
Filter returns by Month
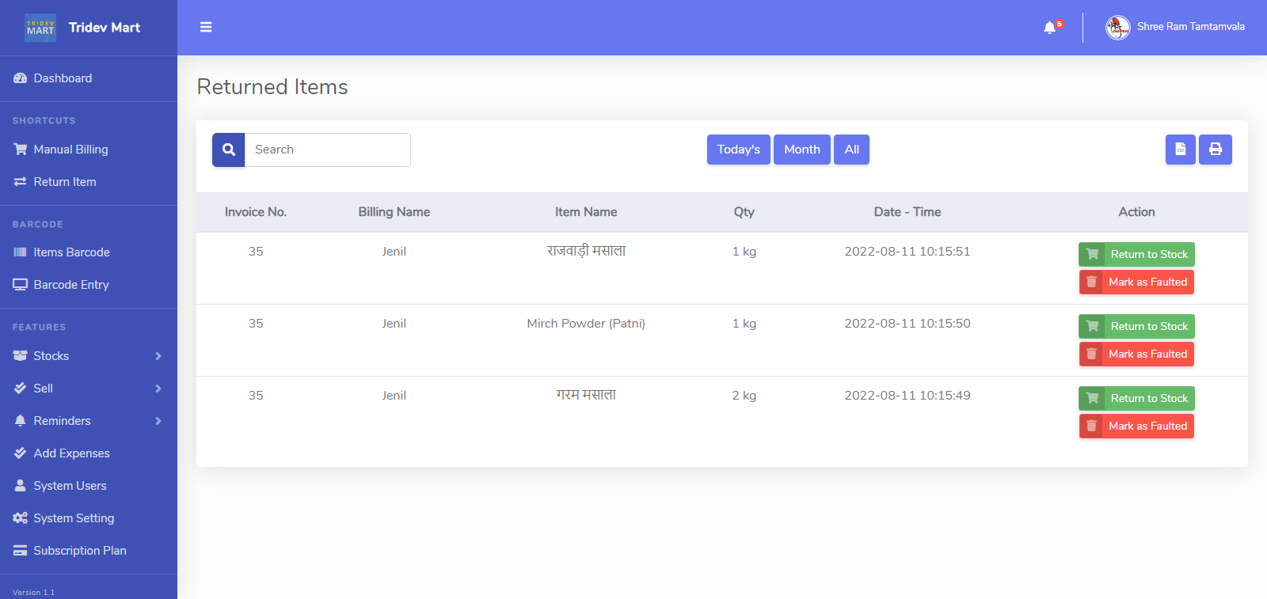tap(802, 150)
